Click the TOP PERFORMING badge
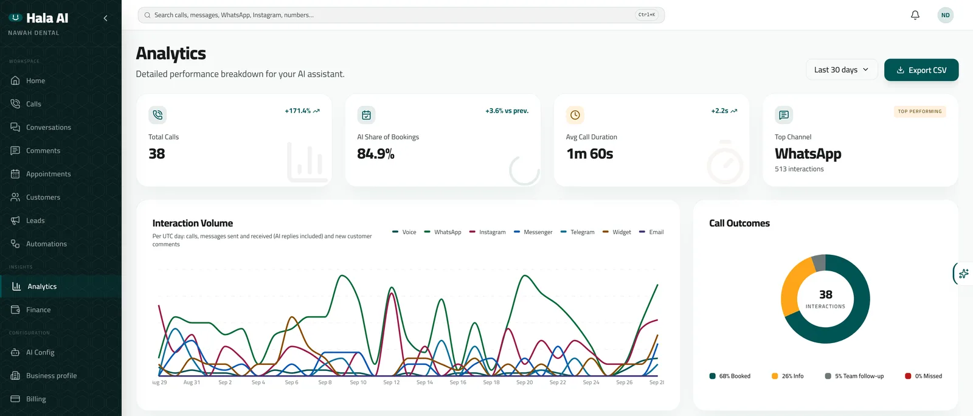The height and width of the screenshot is (416, 973). point(920,111)
